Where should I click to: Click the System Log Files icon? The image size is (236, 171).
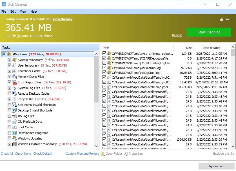point(14,88)
